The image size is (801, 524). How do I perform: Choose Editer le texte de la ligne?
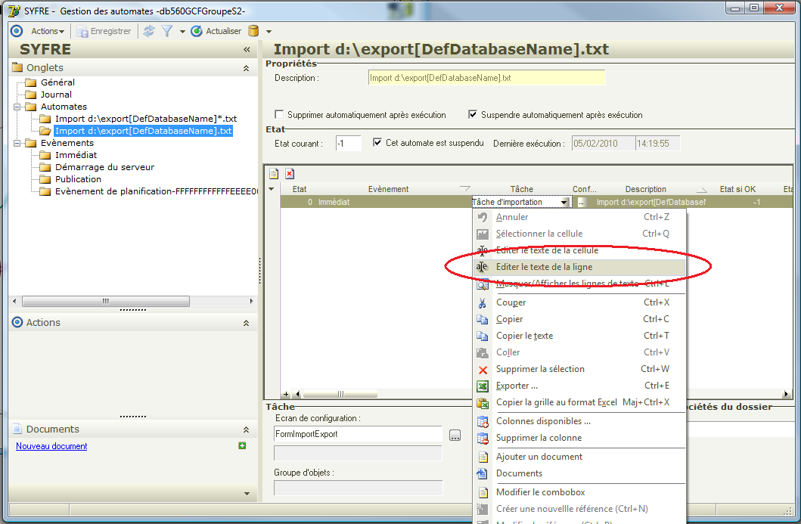point(579,267)
